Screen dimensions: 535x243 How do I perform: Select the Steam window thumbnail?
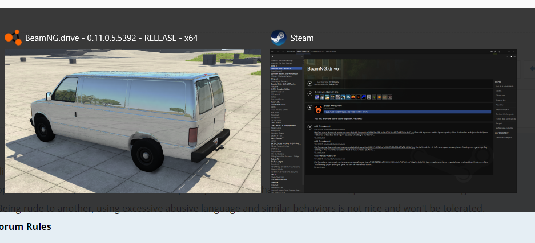pos(393,121)
